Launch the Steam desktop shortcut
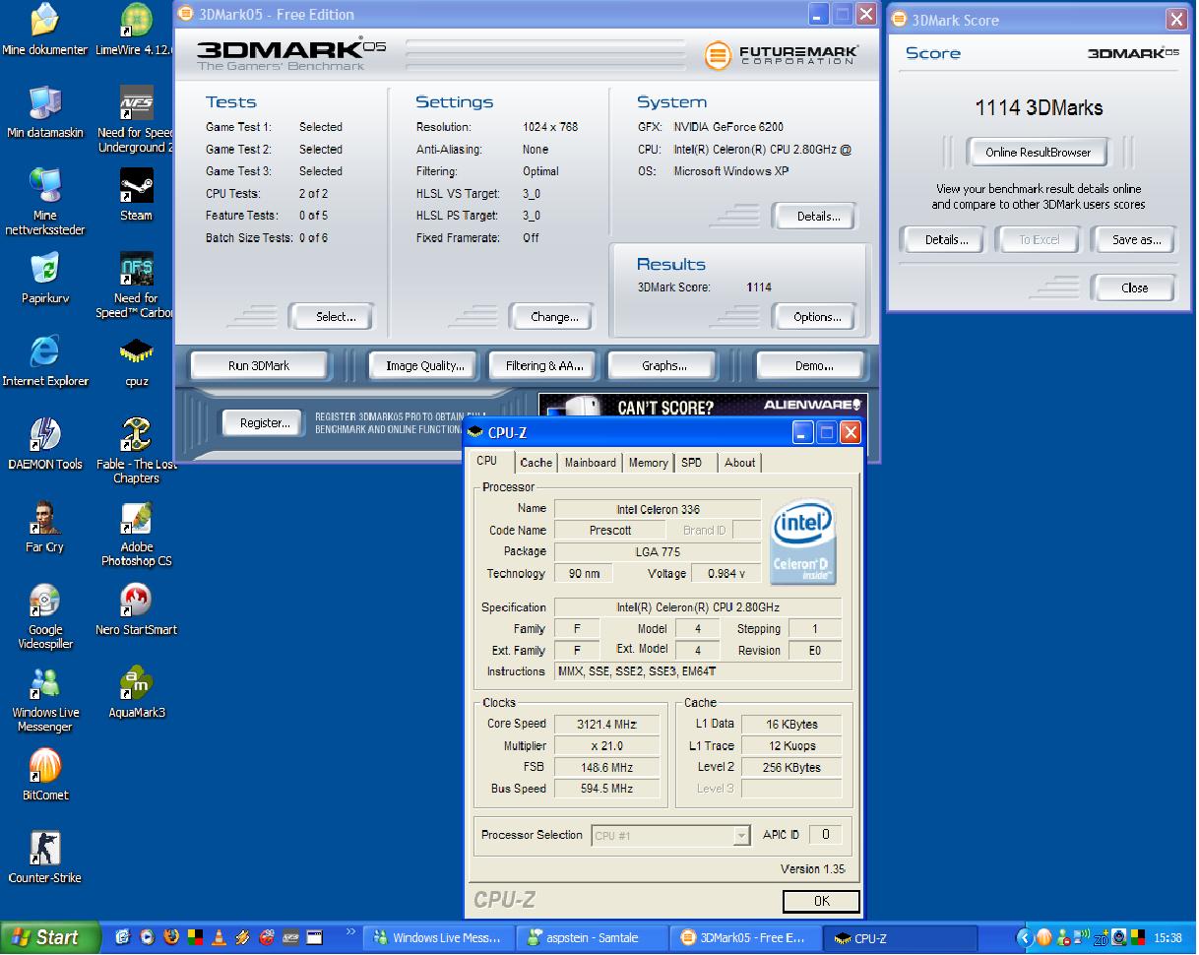 [x=136, y=195]
